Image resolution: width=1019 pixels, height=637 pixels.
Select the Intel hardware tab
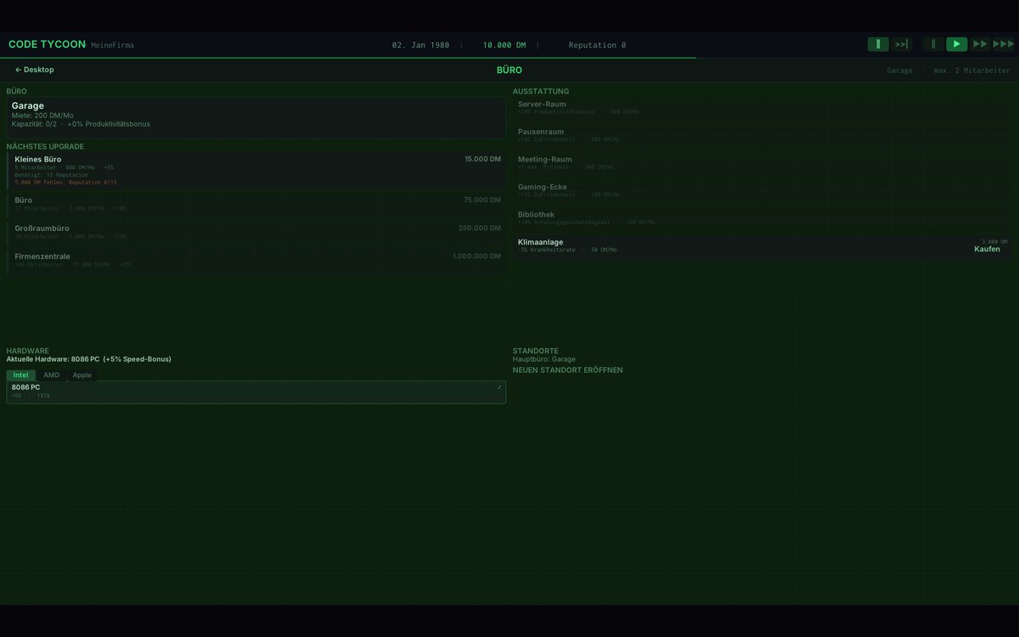point(20,375)
